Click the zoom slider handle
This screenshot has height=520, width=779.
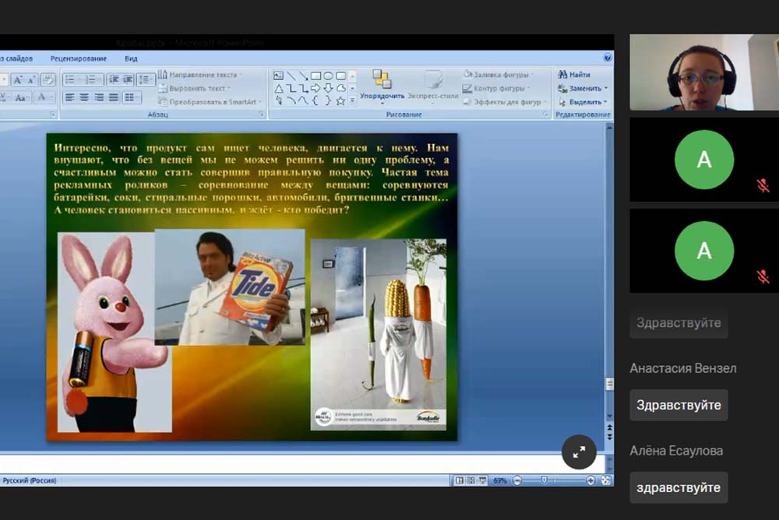point(544,480)
